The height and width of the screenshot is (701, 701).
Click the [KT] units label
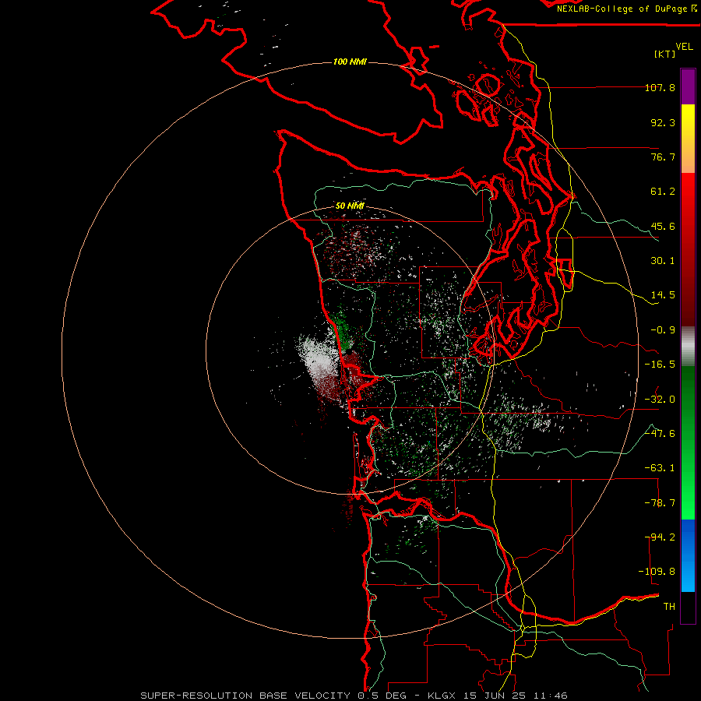(x=665, y=54)
